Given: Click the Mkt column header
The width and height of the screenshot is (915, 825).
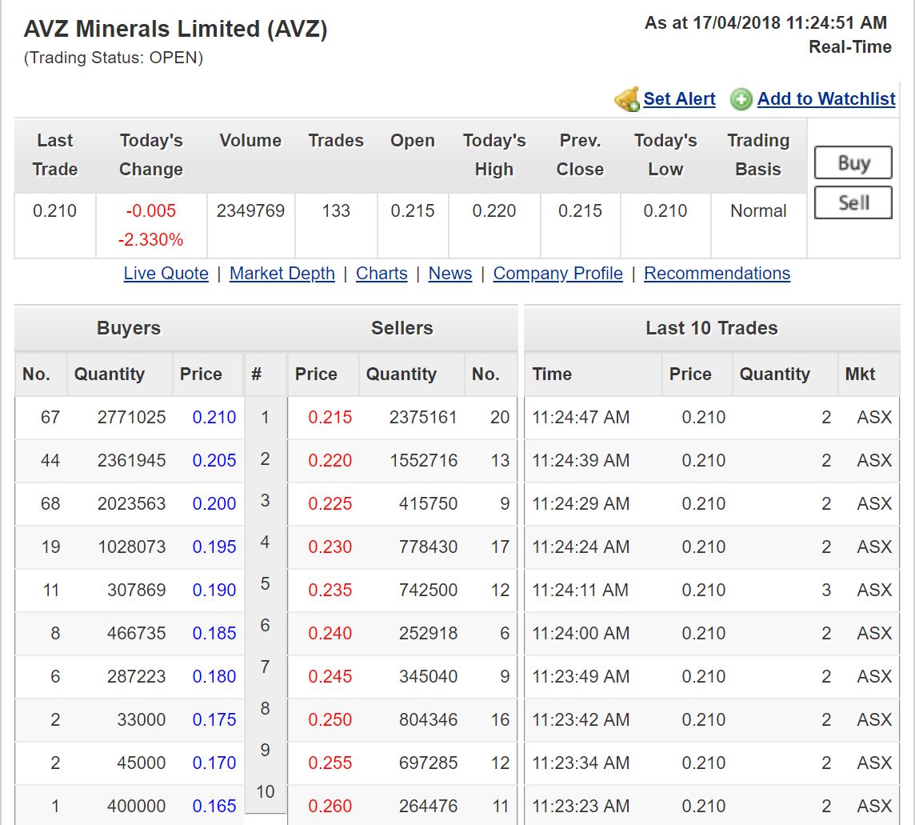Looking at the screenshot, I should coord(860,374).
